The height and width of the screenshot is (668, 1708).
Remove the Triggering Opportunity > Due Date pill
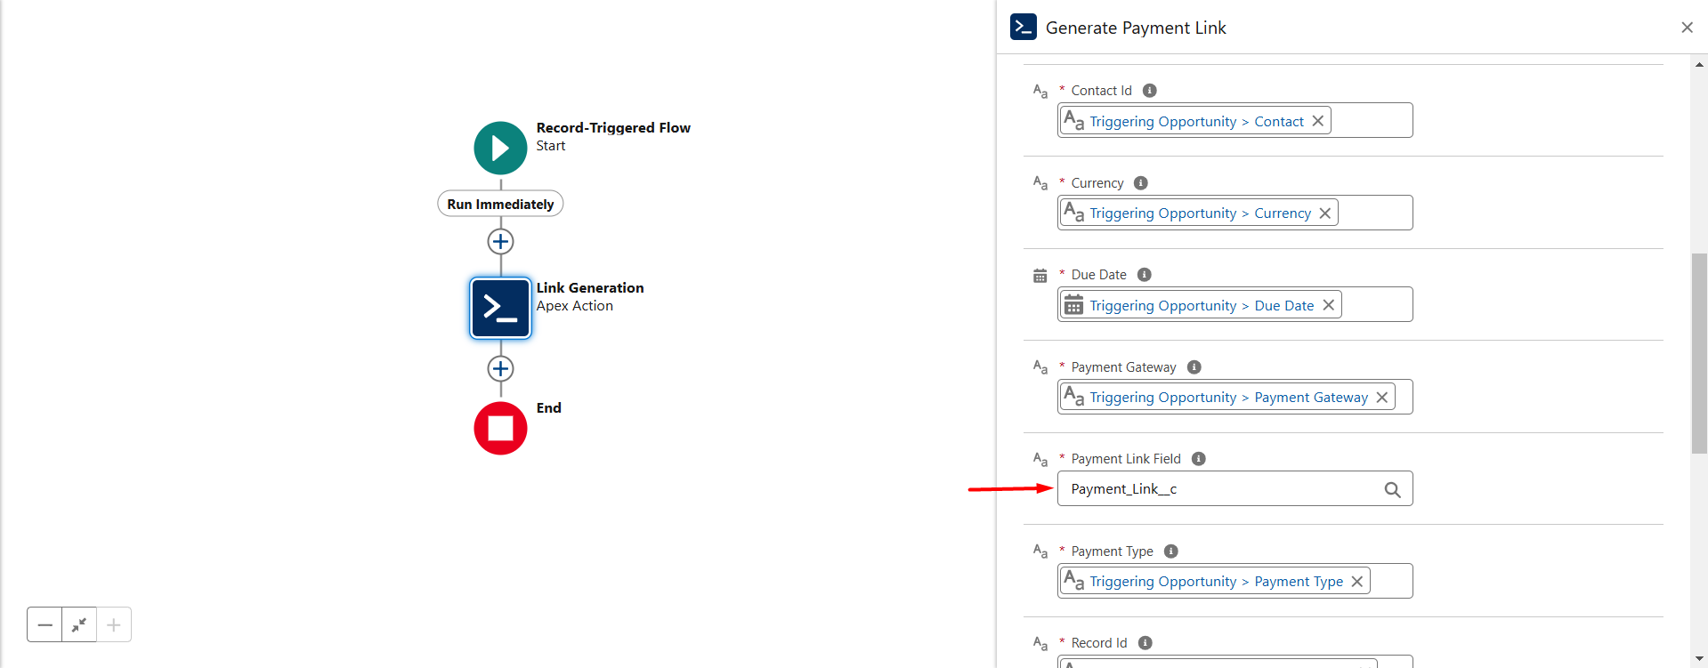click(x=1328, y=305)
